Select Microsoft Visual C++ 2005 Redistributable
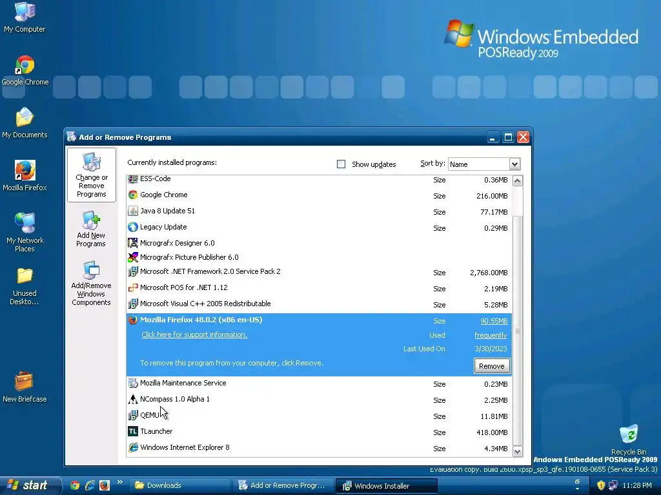The width and height of the screenshot is (661, 495). point(205,304)
